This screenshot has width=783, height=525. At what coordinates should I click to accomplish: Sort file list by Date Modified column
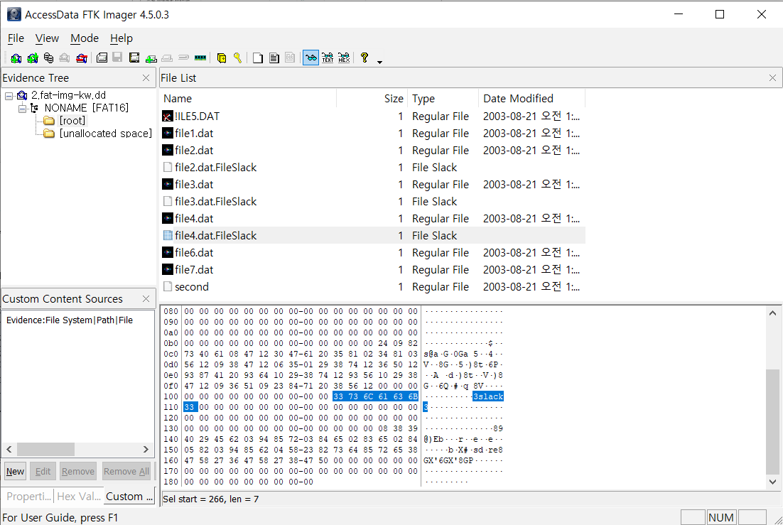pos(531,99)
